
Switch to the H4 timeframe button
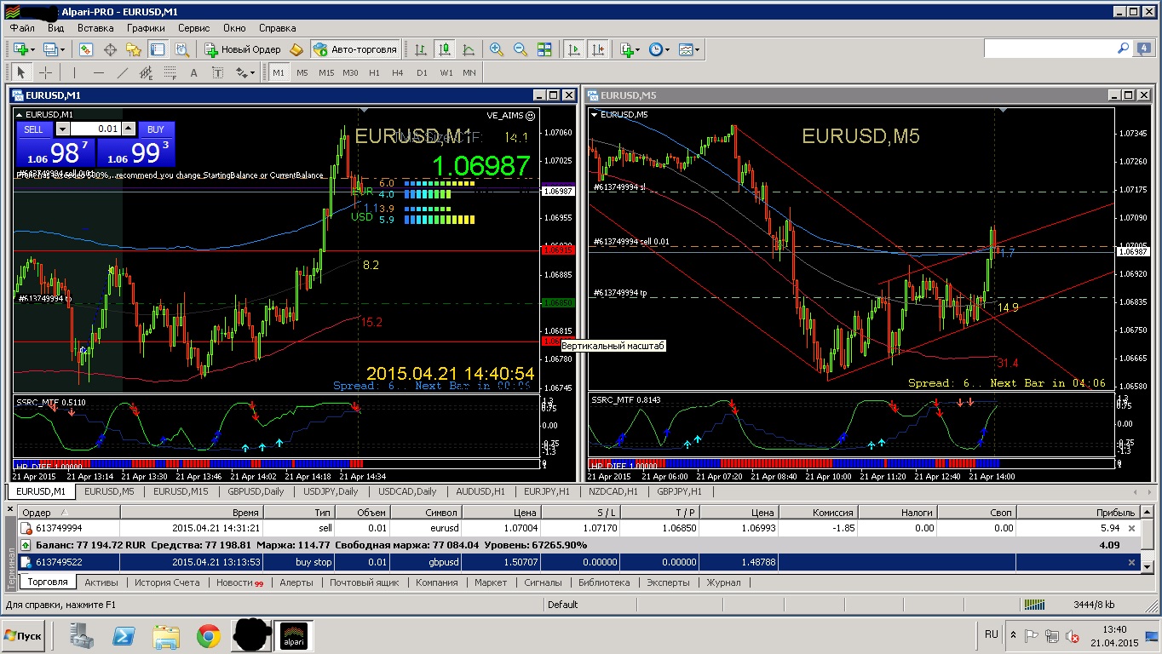398,72
